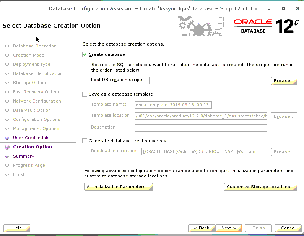This screenshot has width=304, height=236.
Task: Maximize the Database Configuration Assistant window
Action: pos(283,8)
